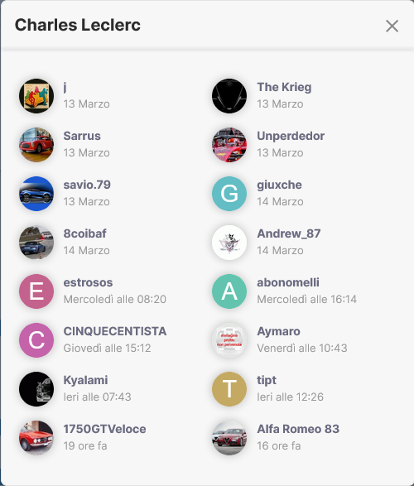Open The Krieg's black avatar
This screenshot has height=486, width=414.
(229, 96)
